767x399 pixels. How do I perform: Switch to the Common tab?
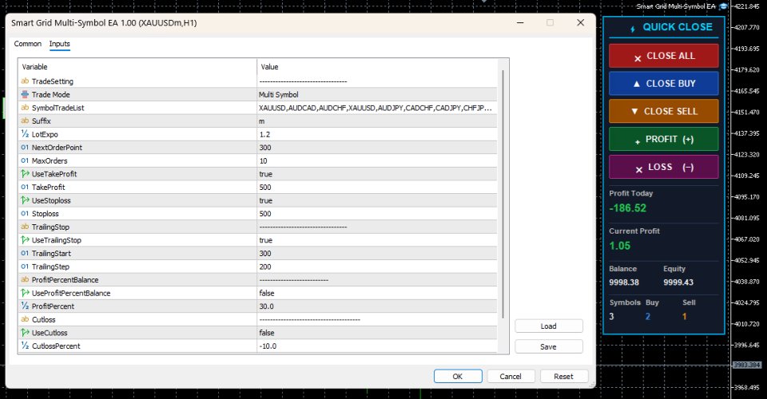coord(27,43)
